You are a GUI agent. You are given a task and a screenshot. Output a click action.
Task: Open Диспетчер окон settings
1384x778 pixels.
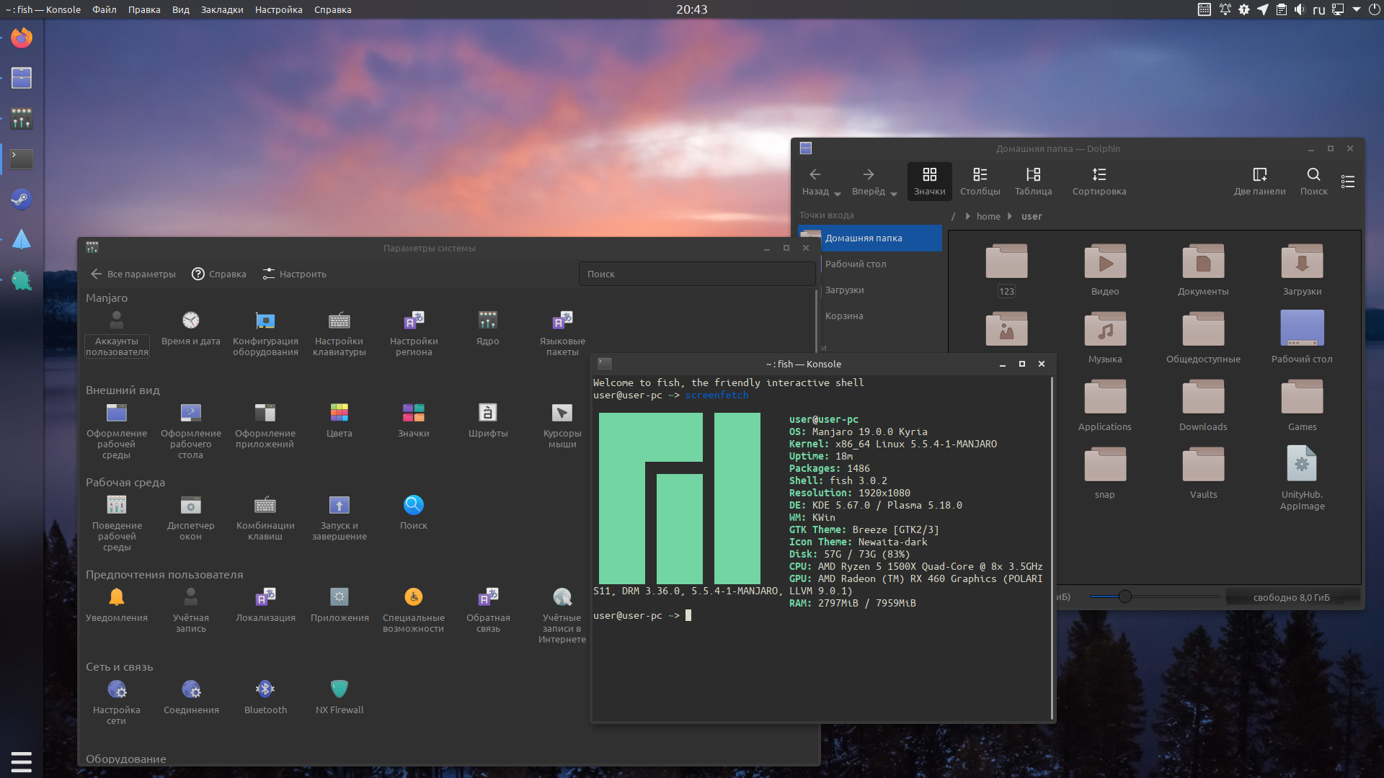pyautogui.click(x=190, y=517)
